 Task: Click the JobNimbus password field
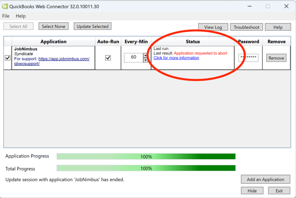click(248, 57)
